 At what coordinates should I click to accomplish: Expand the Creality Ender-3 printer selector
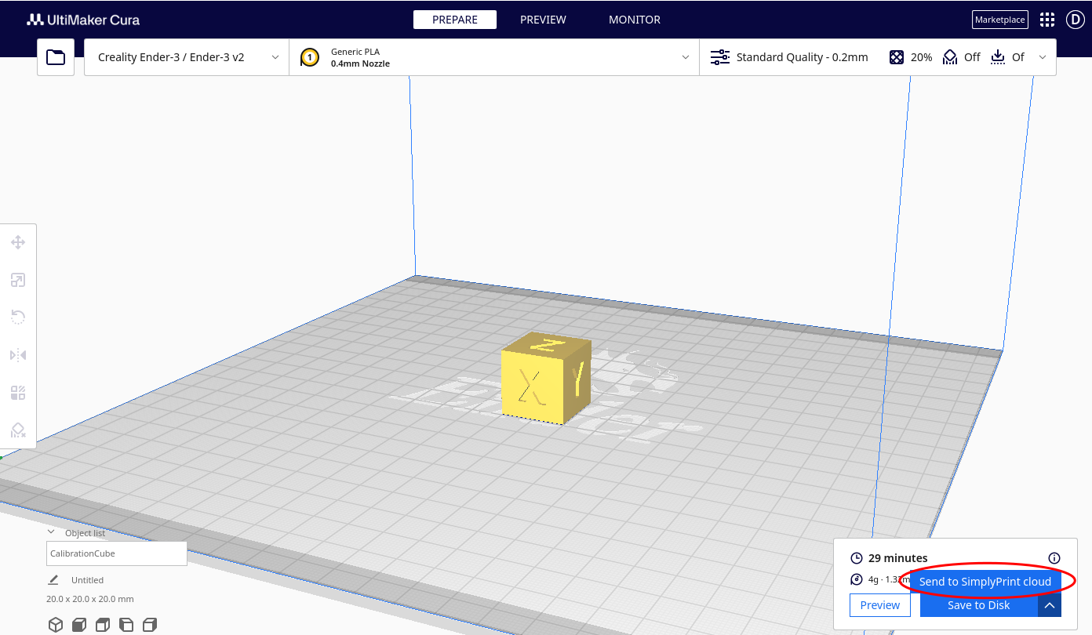coord(187,57)
